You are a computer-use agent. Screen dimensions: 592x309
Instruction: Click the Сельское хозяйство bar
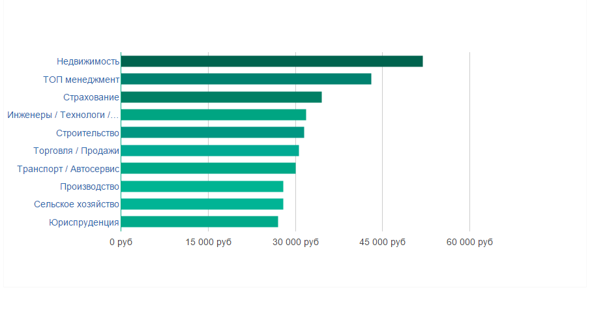[x=202, y=204]
